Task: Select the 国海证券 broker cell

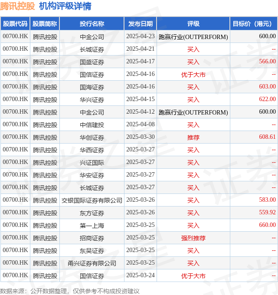Action: coord(92,87)
